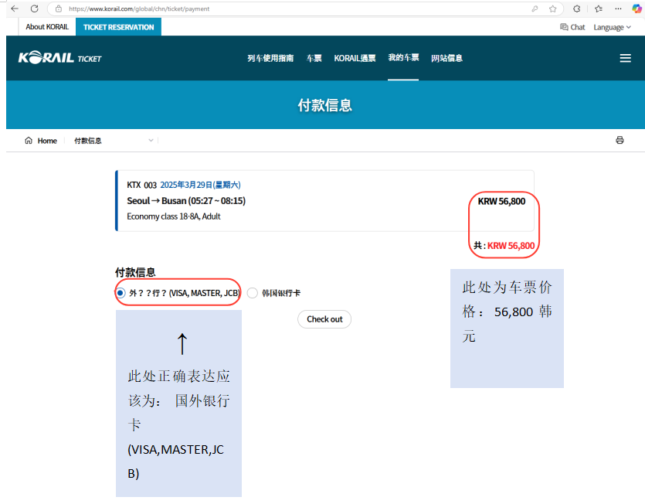Open browser settings ellipsis menu

617,9
